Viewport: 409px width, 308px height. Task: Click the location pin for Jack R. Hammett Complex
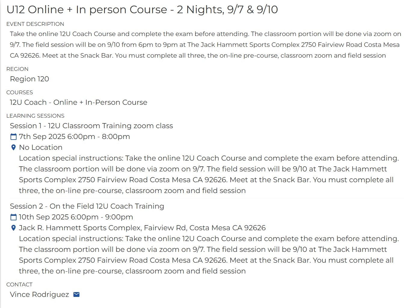coord(13,228)
